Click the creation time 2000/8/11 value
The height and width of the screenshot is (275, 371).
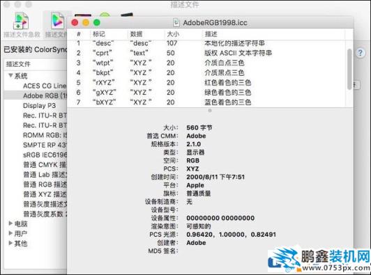pos(215,177)
